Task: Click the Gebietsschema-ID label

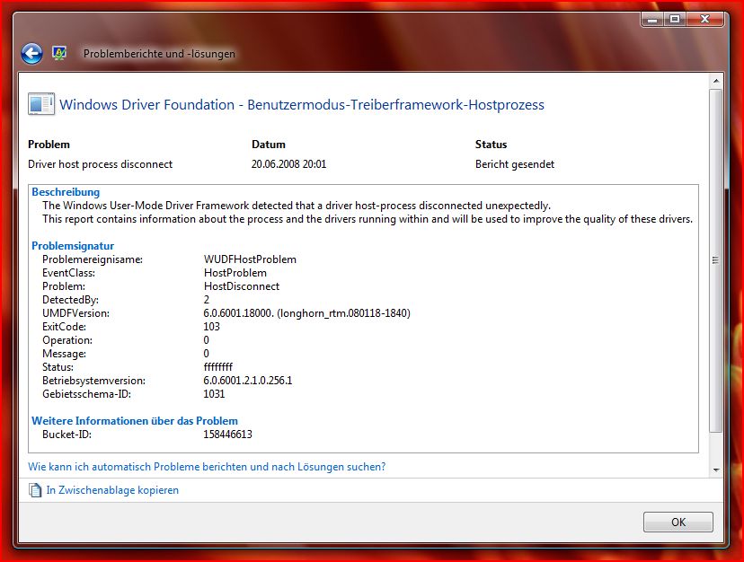Action: (86, 393)
